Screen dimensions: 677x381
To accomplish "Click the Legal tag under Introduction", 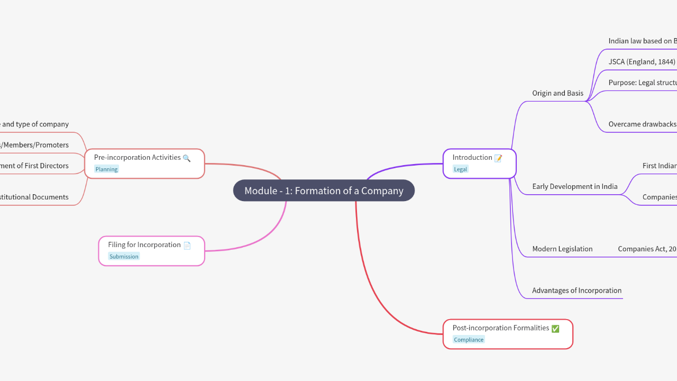I will tap(460, 169).
